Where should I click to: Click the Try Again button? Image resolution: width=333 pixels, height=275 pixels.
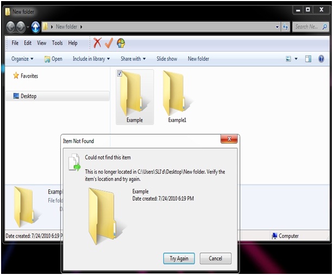(179, 258)
